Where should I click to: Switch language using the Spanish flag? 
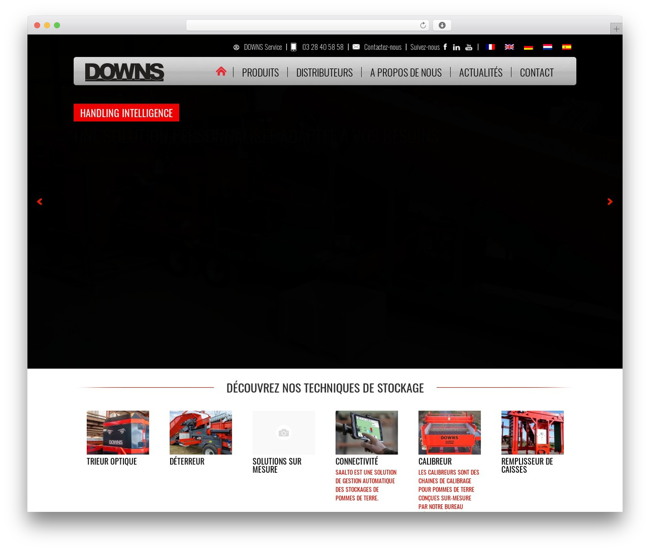coord(567,47)
